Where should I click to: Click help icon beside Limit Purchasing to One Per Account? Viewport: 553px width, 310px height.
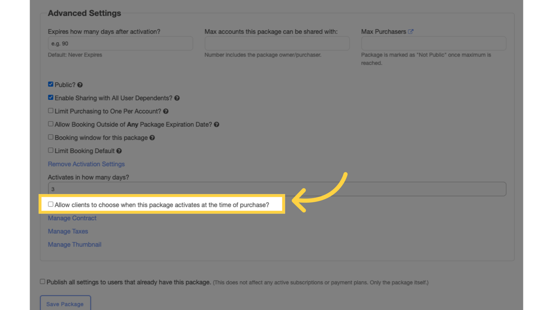(166, 111)
